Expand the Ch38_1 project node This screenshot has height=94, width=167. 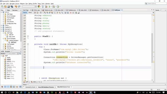click(x=1, y=25)
